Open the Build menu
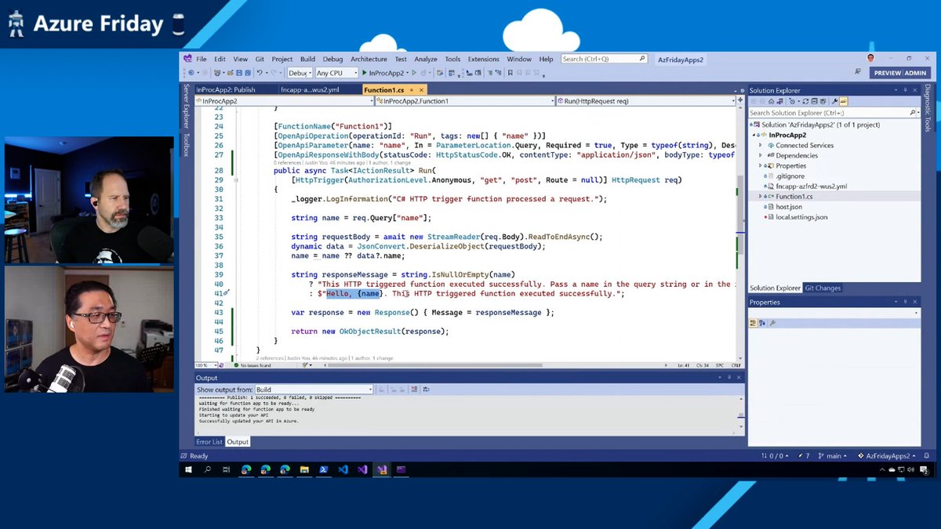941x529 pixels. pos(307,59)
